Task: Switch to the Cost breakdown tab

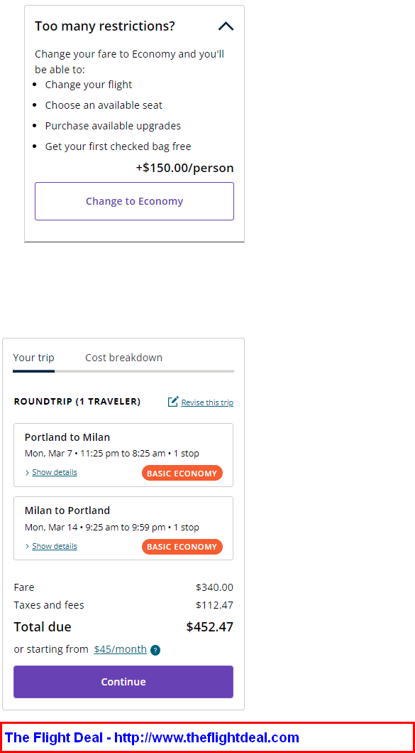Action: 123,358
